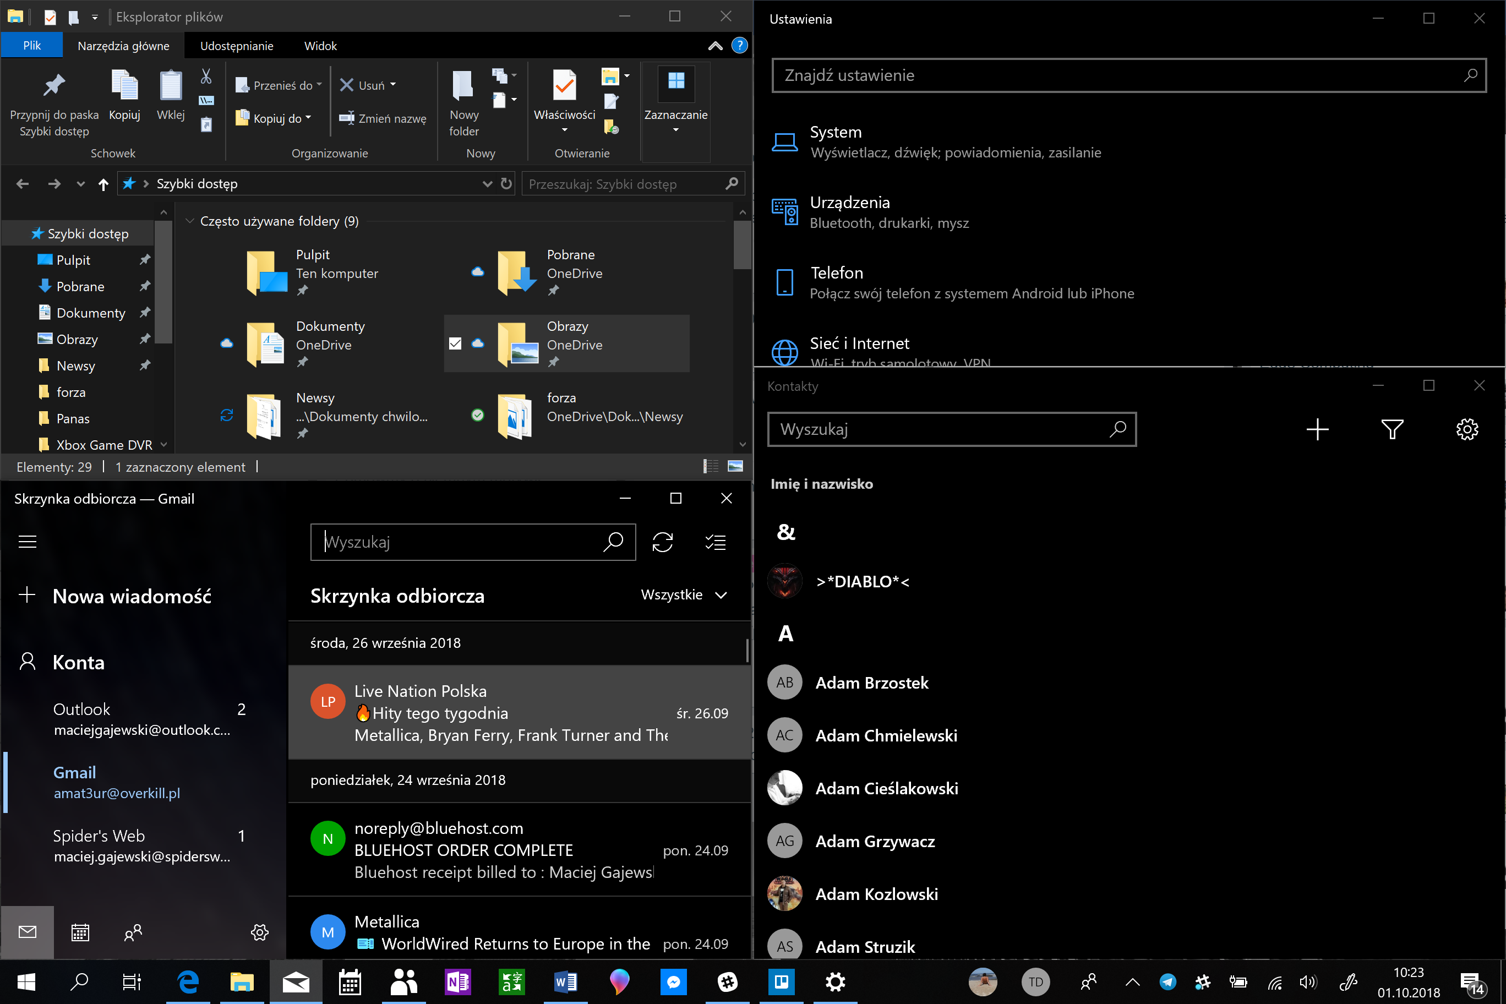
Task: Switch to details view icon in status bar
Action: coord(711,467)
